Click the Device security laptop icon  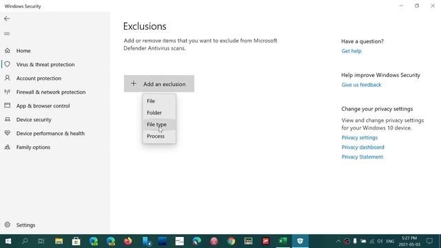8,119
